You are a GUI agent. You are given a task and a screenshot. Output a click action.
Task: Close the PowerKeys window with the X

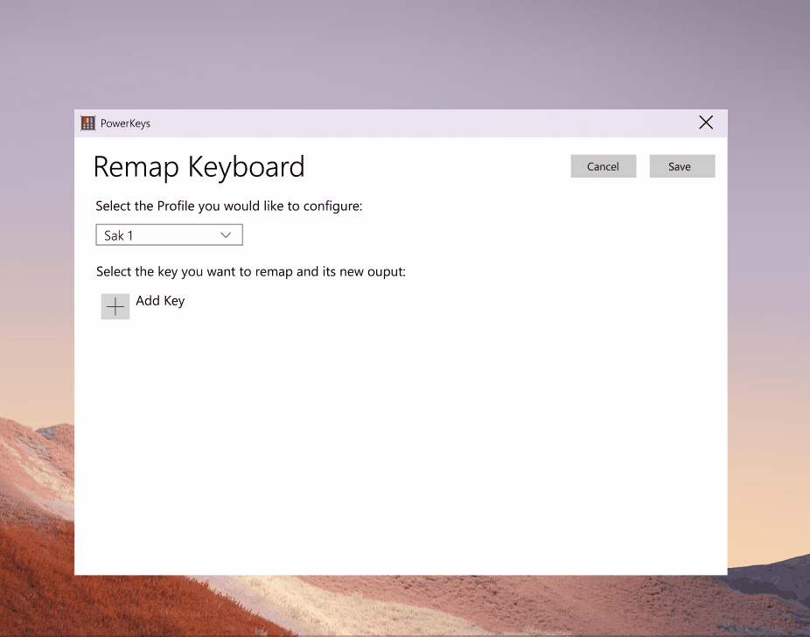point(706,122)
